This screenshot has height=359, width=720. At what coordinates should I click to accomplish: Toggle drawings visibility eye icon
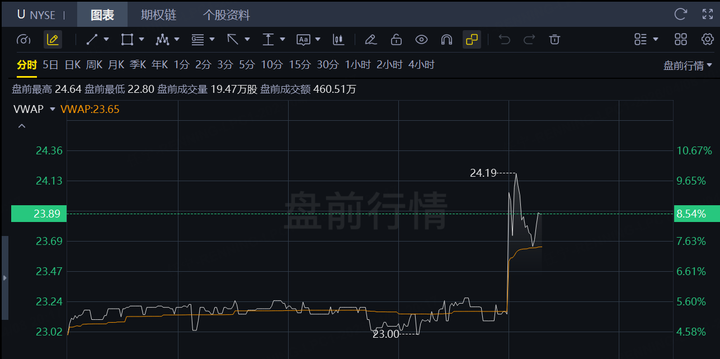point(421,40)
